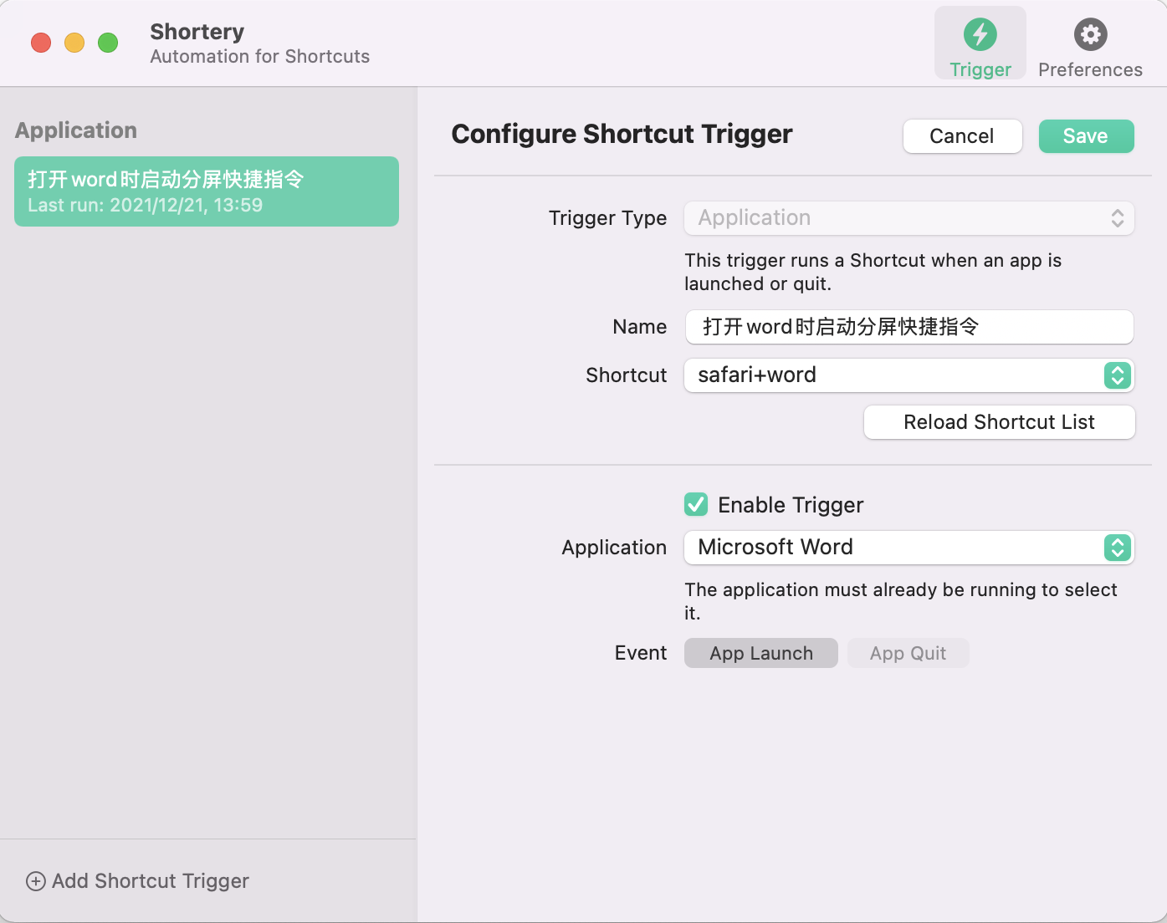The width and height of the screenshot is (1167, 923).
Task: Click into the Name text field
Action: click(909, 327)
